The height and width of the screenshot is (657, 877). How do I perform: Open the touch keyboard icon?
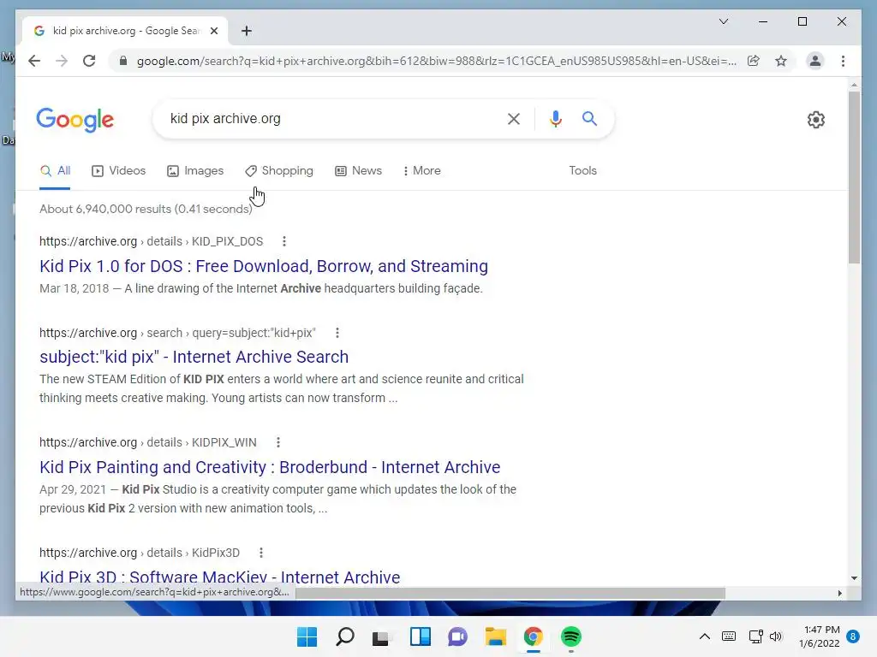(x=729, y=636)
